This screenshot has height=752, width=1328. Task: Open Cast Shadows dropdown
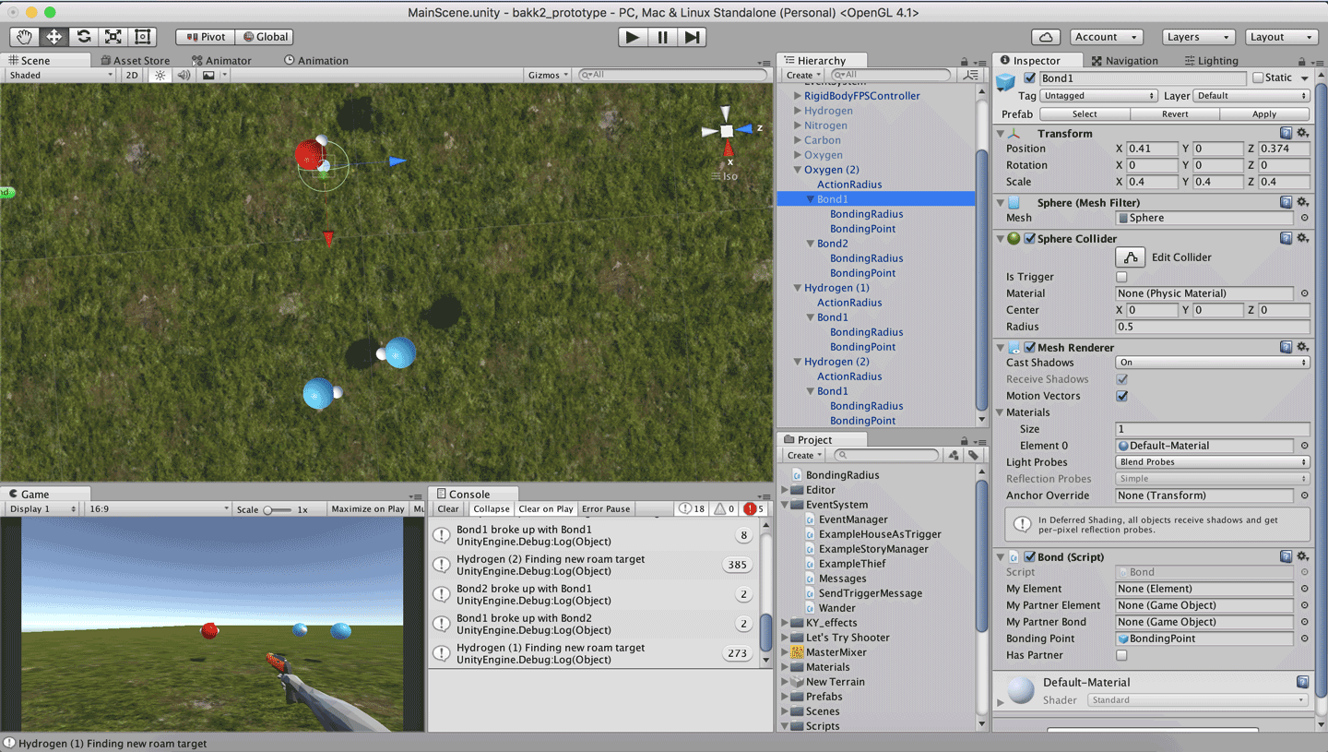point(1213,363)
